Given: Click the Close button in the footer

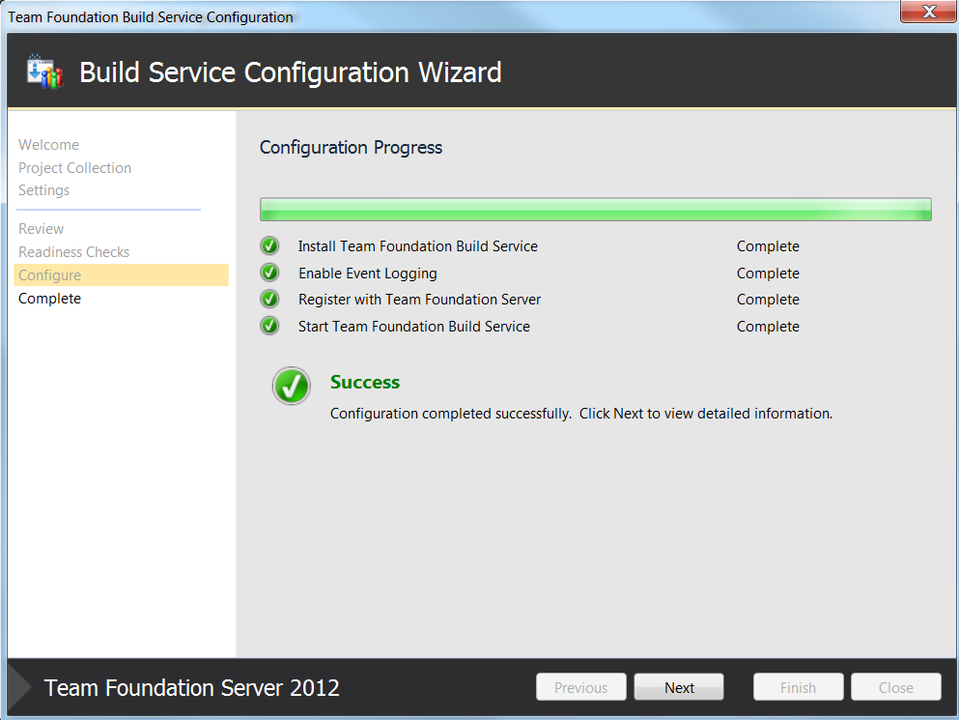Looking at the screenshot, I should (x=896, y=687).
